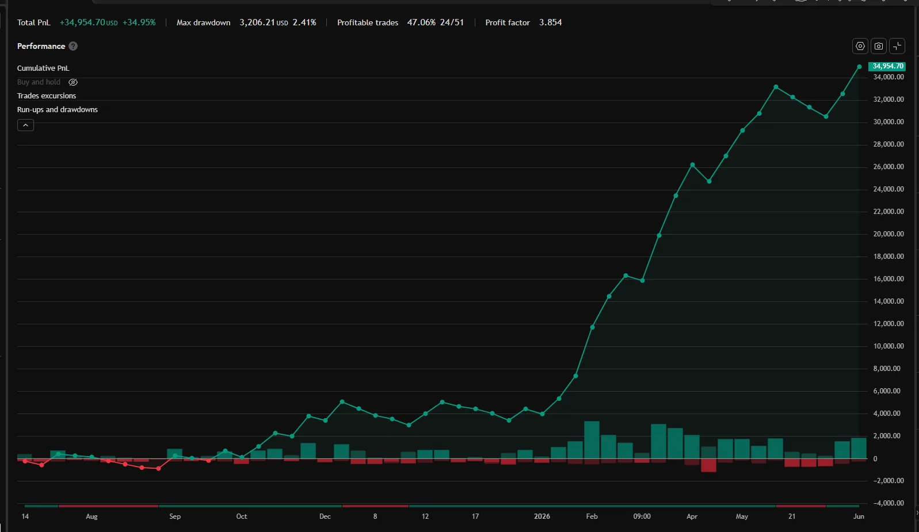The height and width of the screenshot is (532, 919).
Task: Select the 24/51 trades count
Action: tap(452, 22)
